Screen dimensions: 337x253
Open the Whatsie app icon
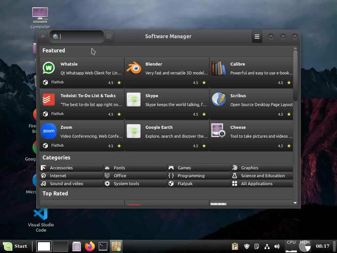pos(49,68)
